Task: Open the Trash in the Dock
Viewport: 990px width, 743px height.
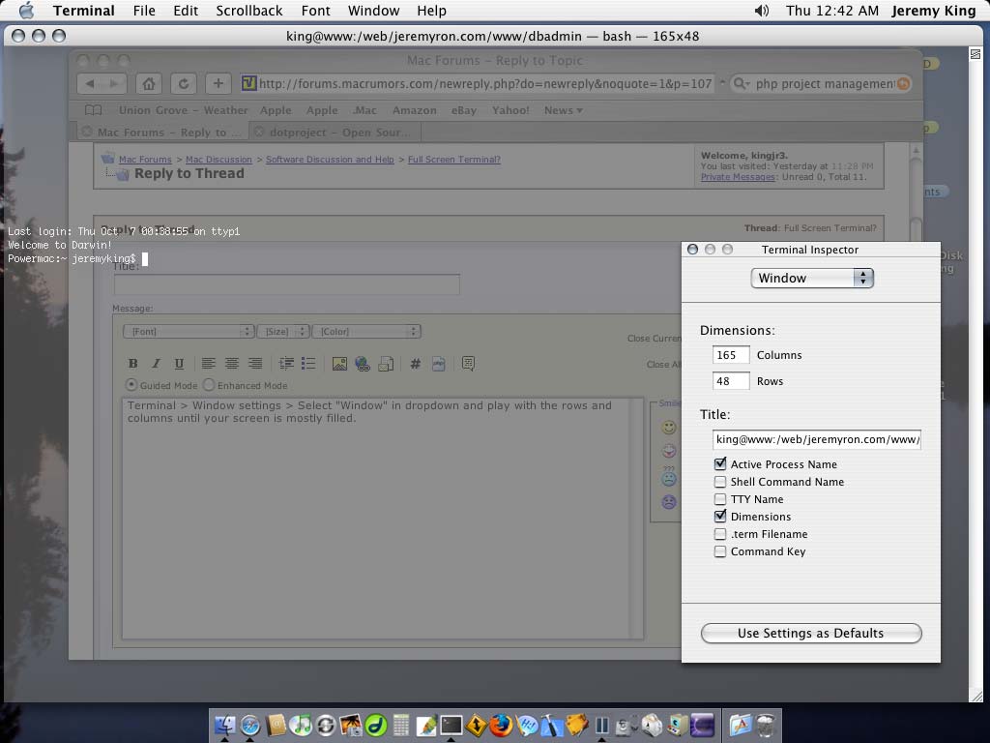Action: point(765,725)
